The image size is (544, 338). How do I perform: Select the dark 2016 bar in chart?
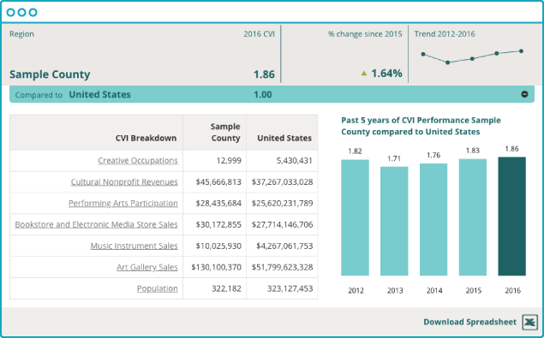click(511, 216)
